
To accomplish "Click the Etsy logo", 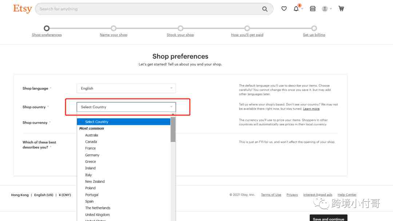I will point(23,9).
